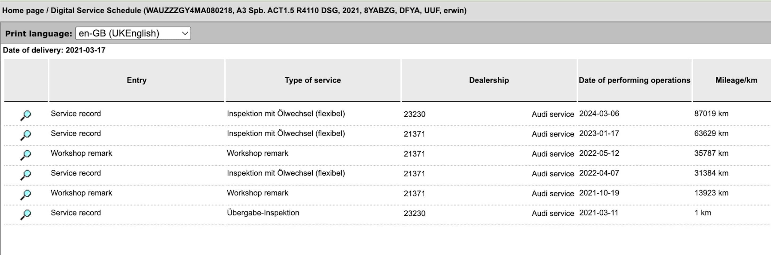The image size is (771, 255).
Task: Click dealership number 23230 in first row
Action: [x=414, y=114]
